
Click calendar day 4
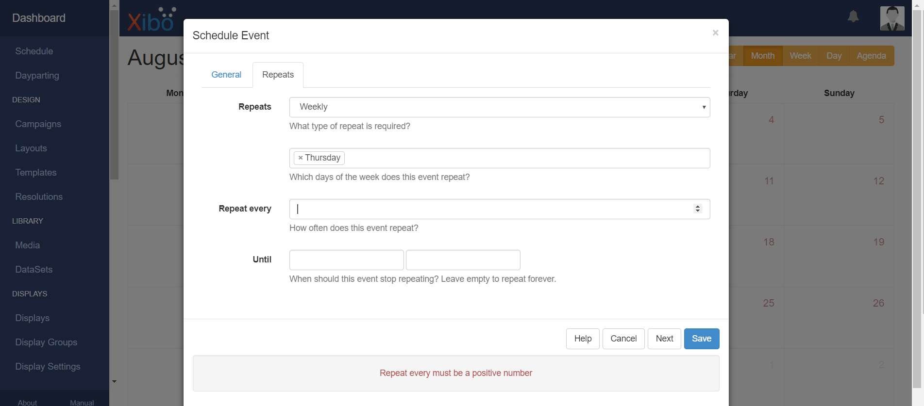[771, 120]
